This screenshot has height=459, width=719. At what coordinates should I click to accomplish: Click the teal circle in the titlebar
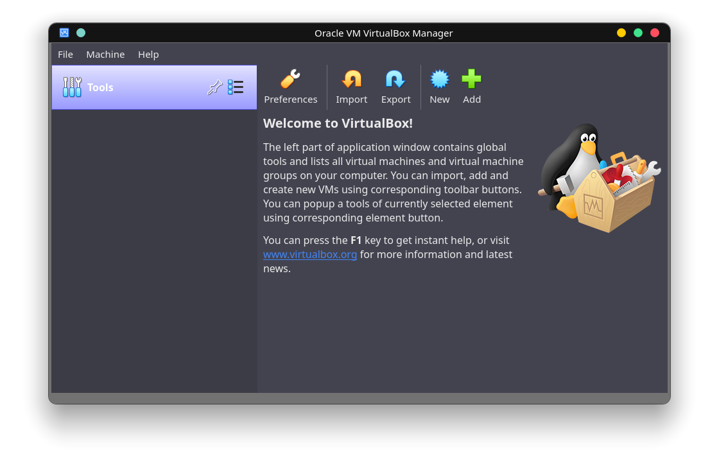(x=80, y=32)
